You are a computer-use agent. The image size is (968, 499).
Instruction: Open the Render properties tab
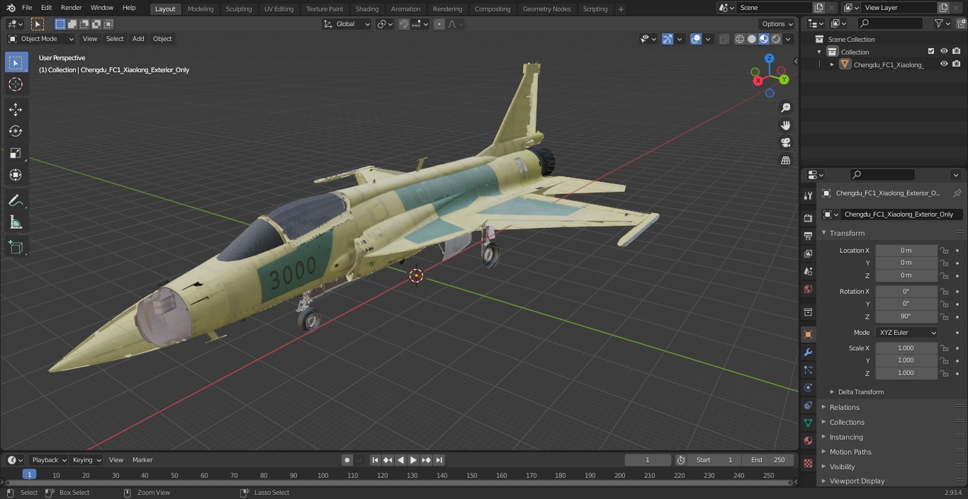808,218
